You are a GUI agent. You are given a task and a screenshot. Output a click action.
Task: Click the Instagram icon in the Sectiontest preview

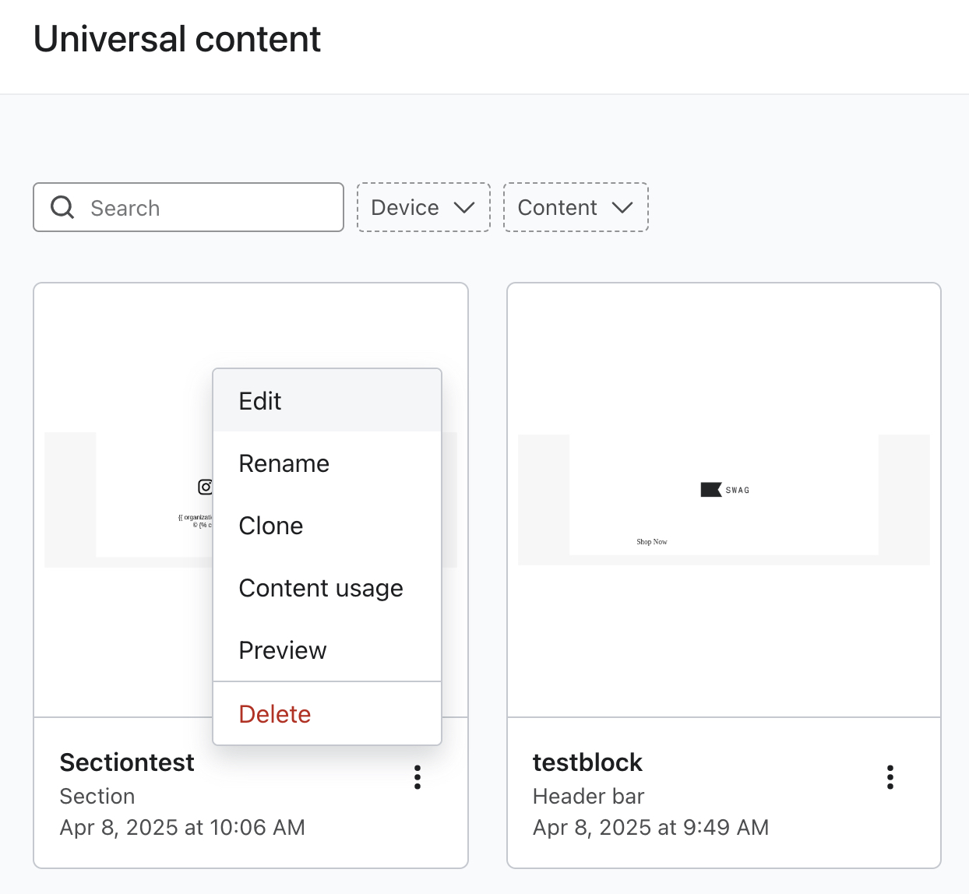pyautogui.click(x=204, y=487)
